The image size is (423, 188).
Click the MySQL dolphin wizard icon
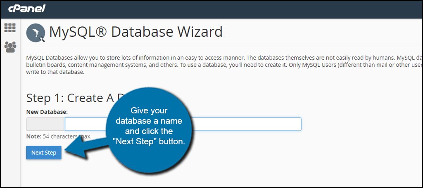(x=36, y=33)
